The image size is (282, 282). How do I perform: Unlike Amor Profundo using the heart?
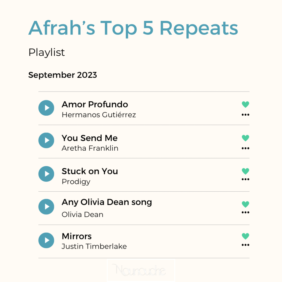point(245,104)
